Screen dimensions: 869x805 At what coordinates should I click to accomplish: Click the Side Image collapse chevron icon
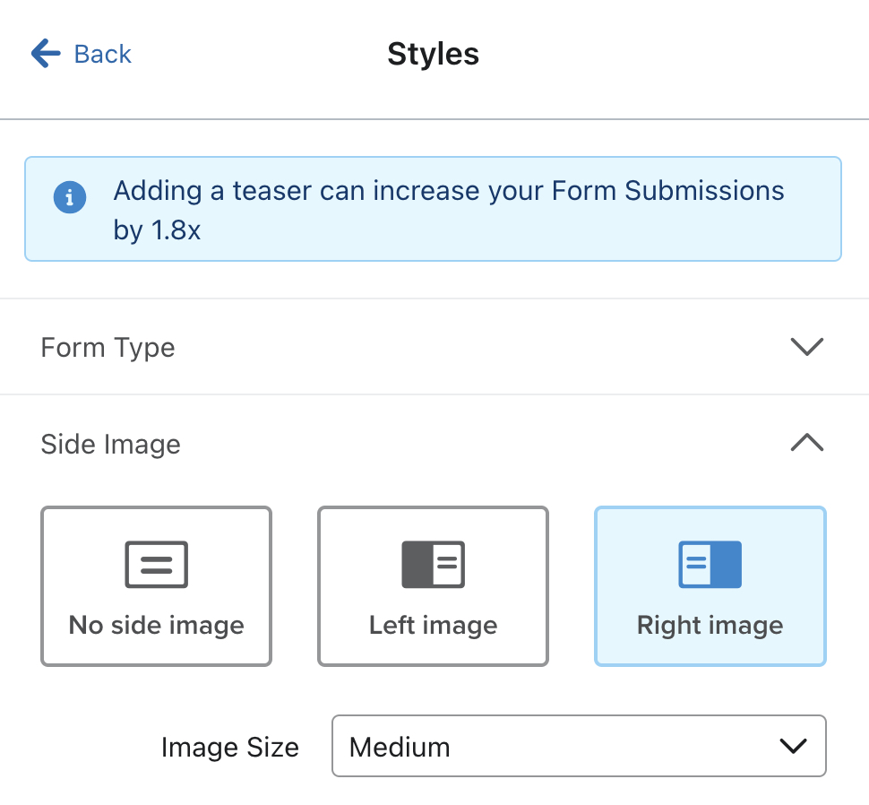pyautogui.click(x=807, y=443)
